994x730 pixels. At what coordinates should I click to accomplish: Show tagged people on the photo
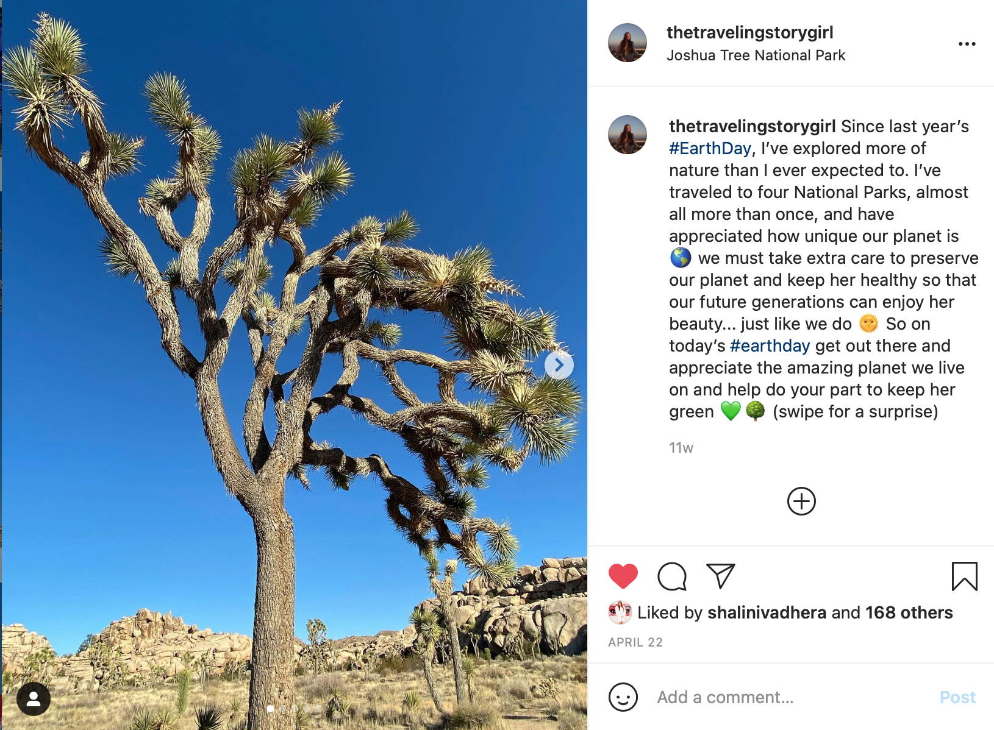pyautogui.click(x=34, y=700)
